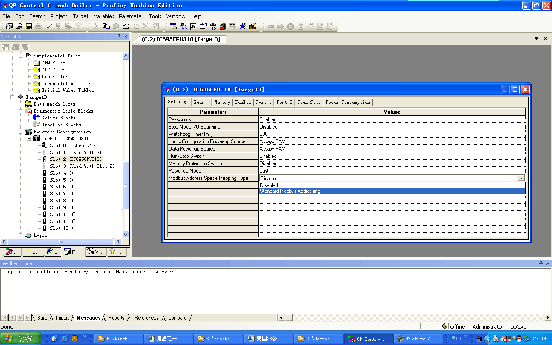
Task: Pin the Feedback Zone panel
Action: [541, 263]
